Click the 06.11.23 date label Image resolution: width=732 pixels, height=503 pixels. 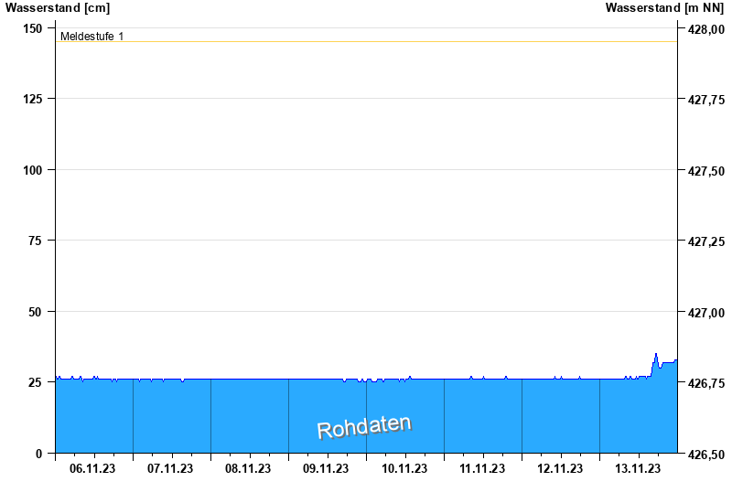tap(93, 469)
